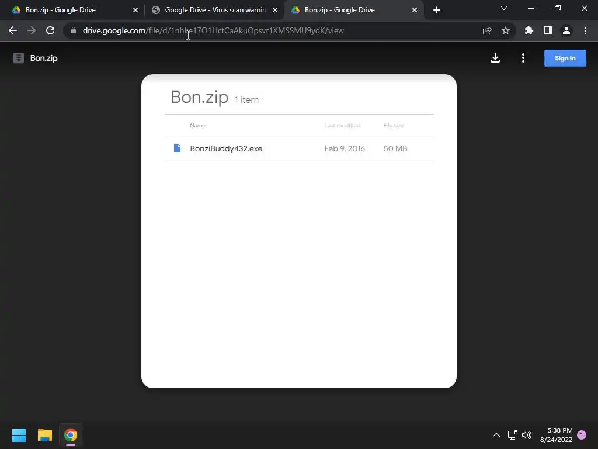Click the Sign in button
Image resolution: width=598 pixels, height=449 pixels.
click(x=565, y=58)
